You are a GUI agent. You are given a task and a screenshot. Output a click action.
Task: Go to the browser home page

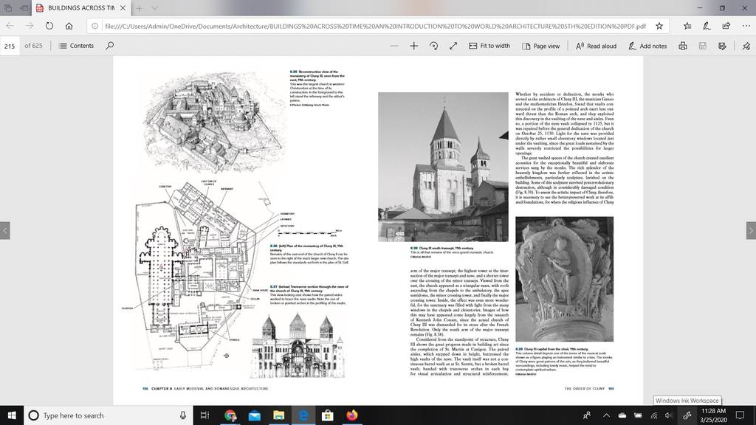pyautogui.click(x=69, y=26)
